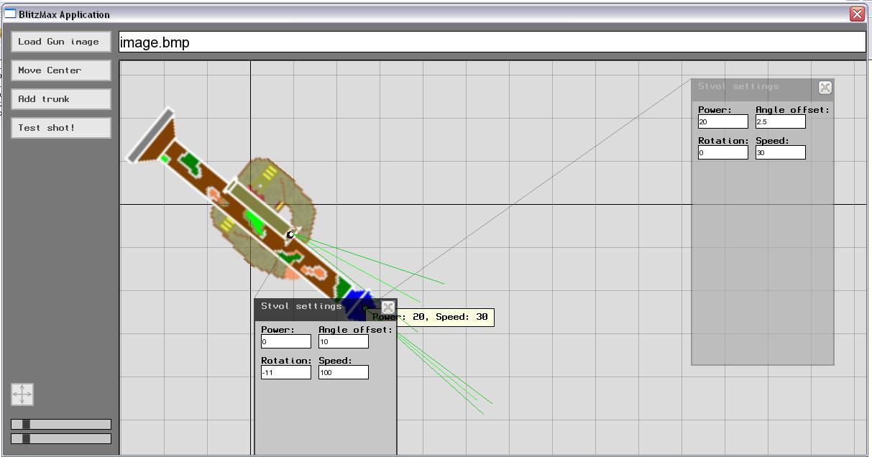Click the Angle offset field showing 10
Screen dimensions: 872x457
[x=343, y=342]
